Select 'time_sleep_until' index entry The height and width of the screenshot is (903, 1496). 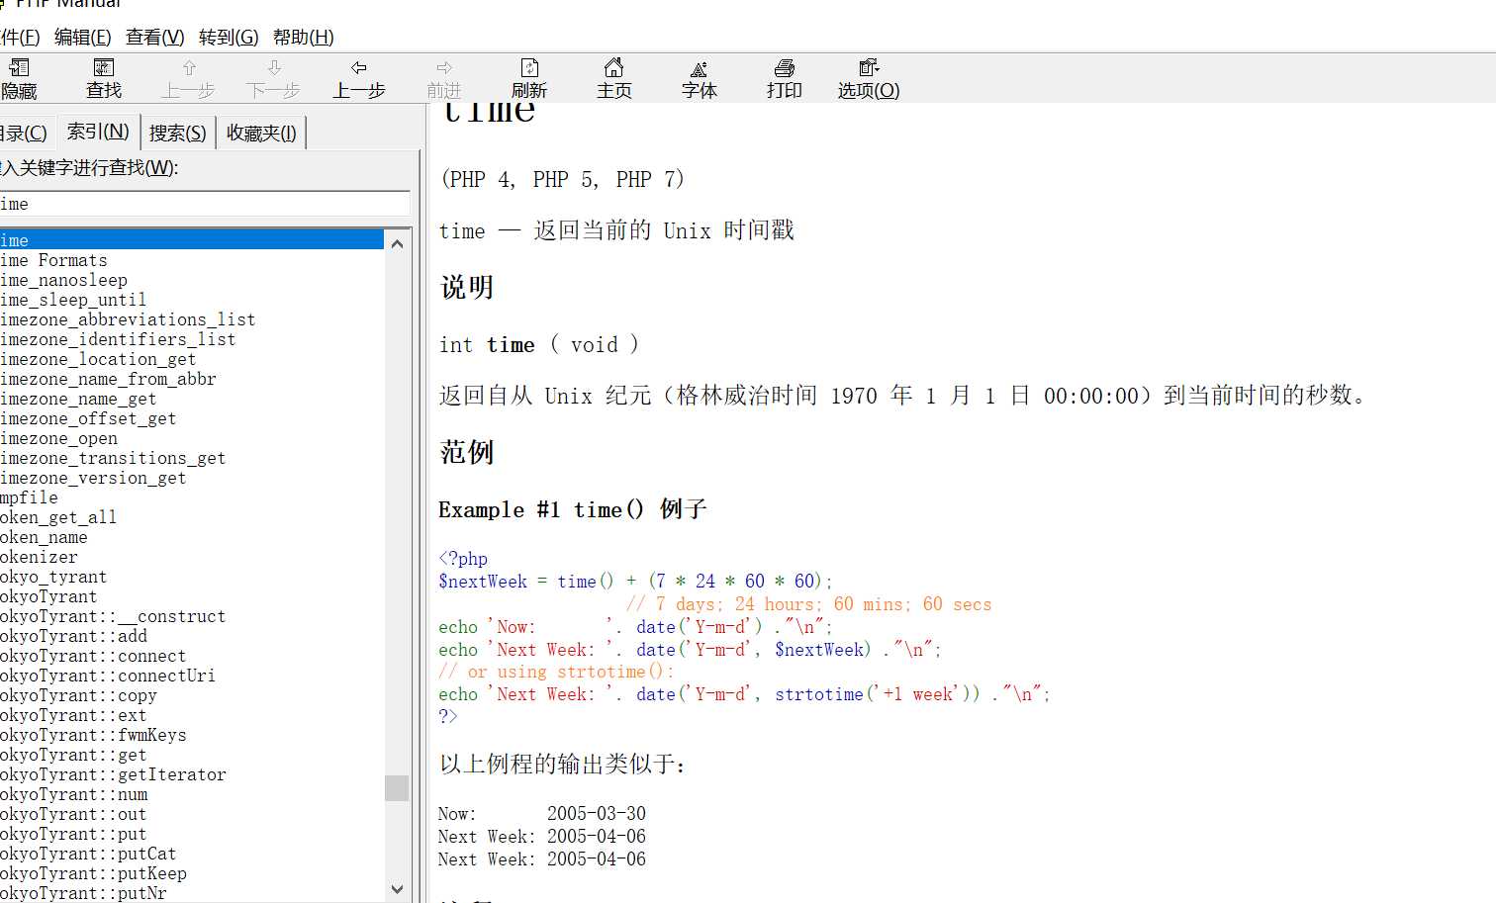tap(73, 300)
